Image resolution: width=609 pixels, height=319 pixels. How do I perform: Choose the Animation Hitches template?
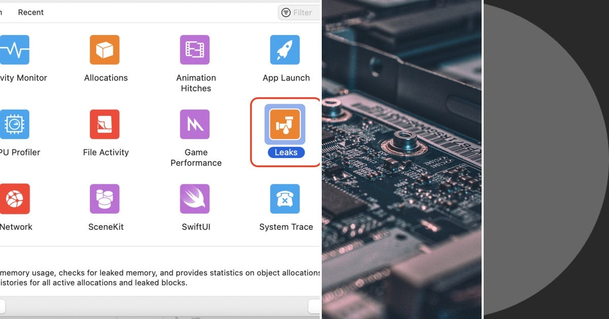[195, 50]
